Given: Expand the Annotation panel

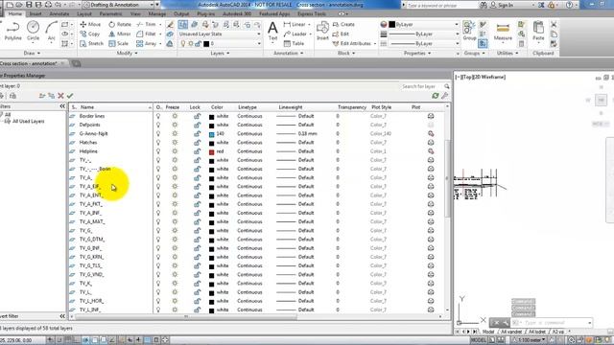Looking at the screenshot, I should tap(288, 53).
